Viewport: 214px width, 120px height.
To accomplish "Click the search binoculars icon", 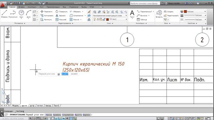I will (x=162, y=3).
